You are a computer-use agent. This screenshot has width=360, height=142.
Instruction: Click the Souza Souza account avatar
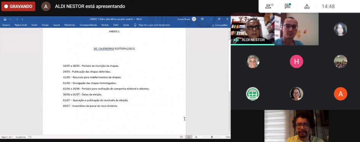pos(194,19)
